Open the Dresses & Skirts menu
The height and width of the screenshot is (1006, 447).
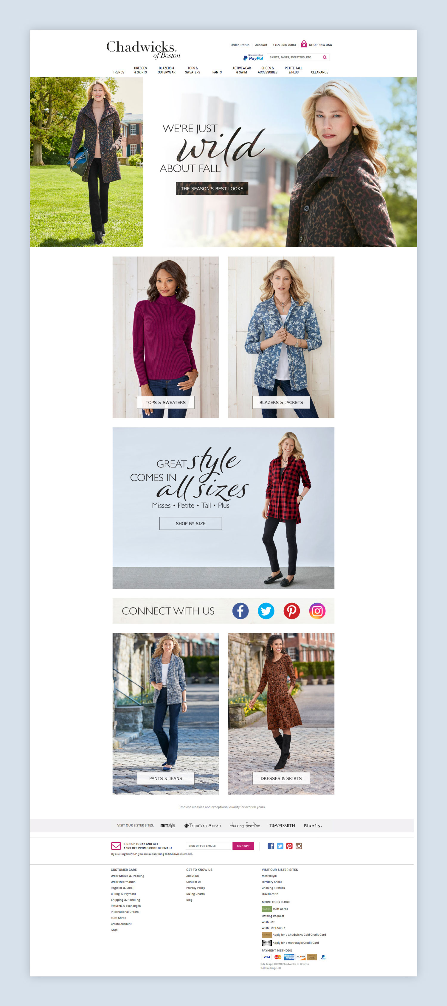(140, 70)
